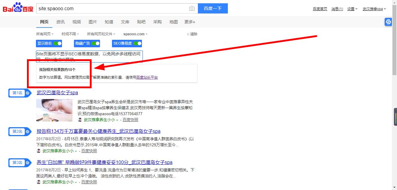Toggle 隐藏广告 switch

click(96, 43)
